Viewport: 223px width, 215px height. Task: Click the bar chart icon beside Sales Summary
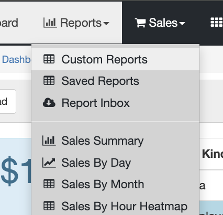coord(49,141)
